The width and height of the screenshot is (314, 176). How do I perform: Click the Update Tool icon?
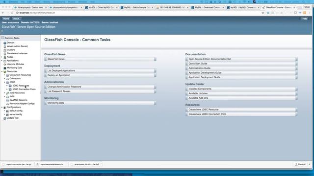[x=5, y=118]
